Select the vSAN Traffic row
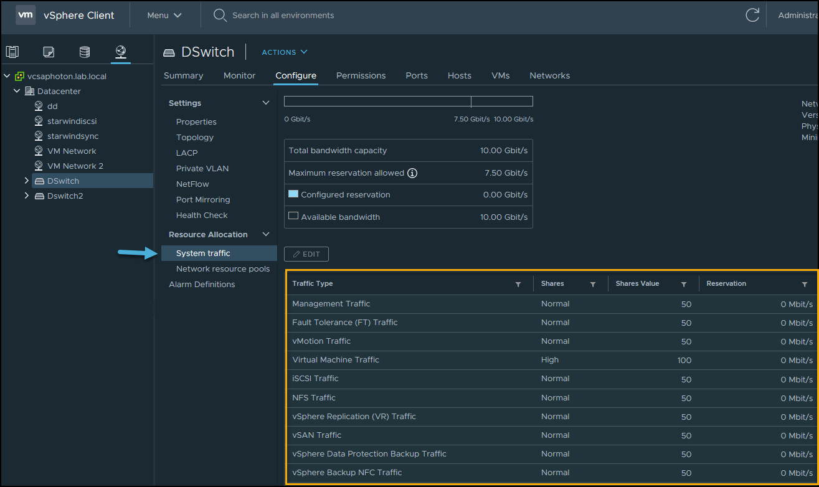The width and height of the screenshot is (819, 487). [551, 435]
